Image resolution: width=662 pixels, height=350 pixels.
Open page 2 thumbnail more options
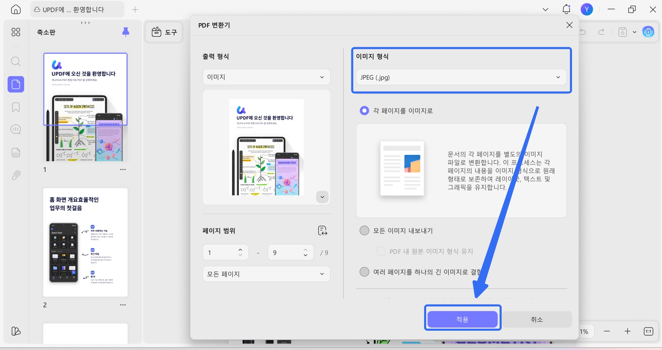pyautogui.click(x=123, y=305)
